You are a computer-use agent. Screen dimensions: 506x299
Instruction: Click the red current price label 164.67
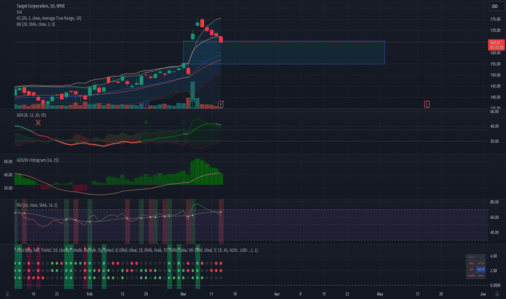496,45
